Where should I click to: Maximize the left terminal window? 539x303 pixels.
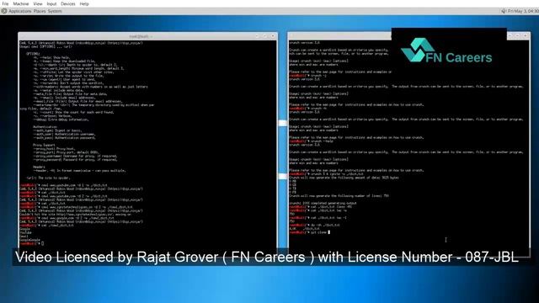265,35
